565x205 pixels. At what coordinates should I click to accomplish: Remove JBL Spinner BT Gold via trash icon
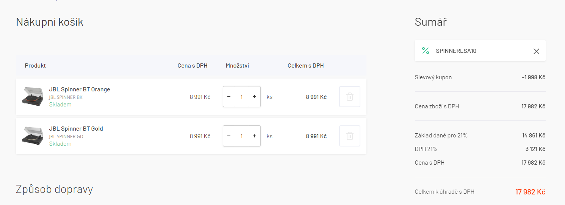(349, 136)
